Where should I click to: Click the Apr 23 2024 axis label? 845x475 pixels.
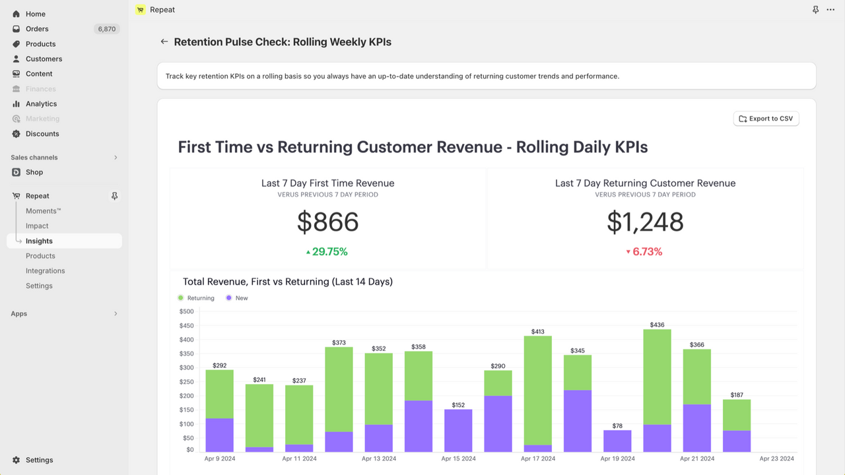click(x=777, y=459)
